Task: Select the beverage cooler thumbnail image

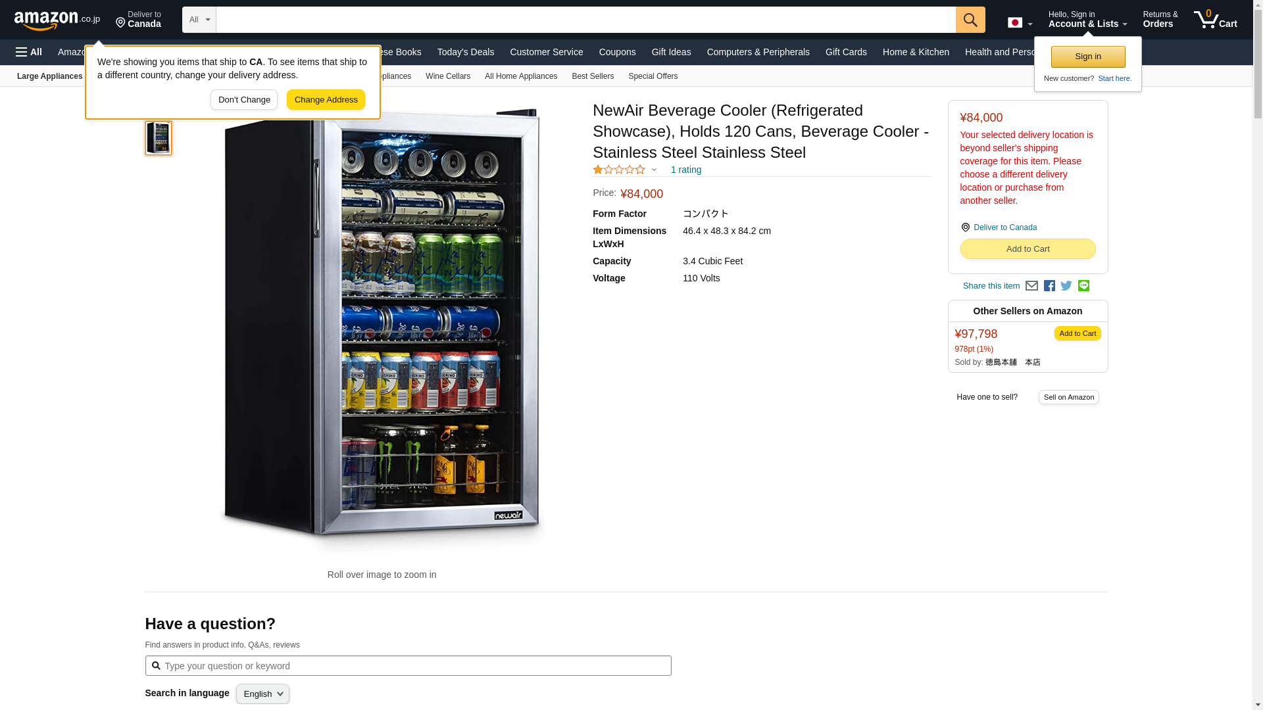Action: click(159, 138)
